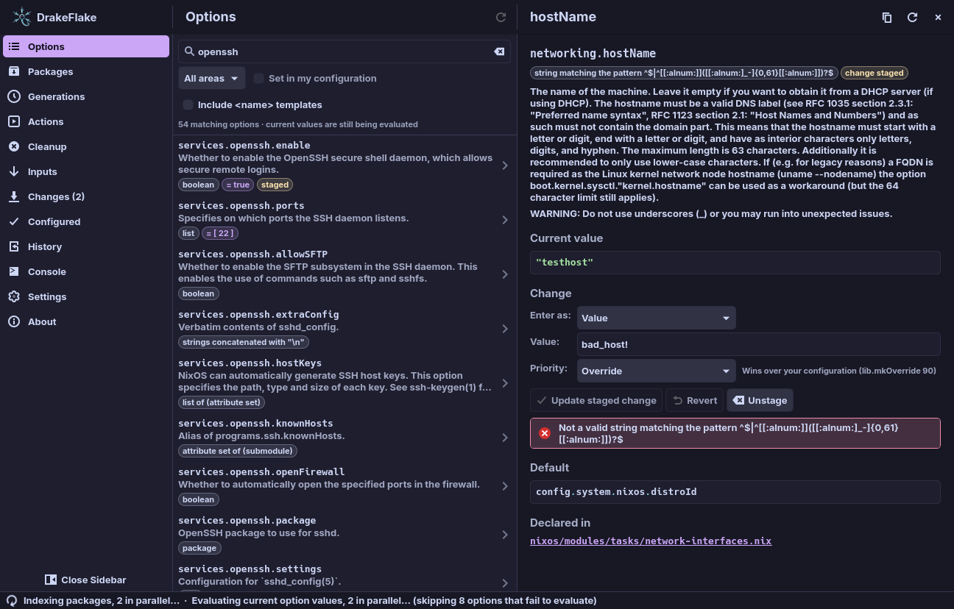Click the Revert button
Screen dimensions: 954x609
pos(695,400)
